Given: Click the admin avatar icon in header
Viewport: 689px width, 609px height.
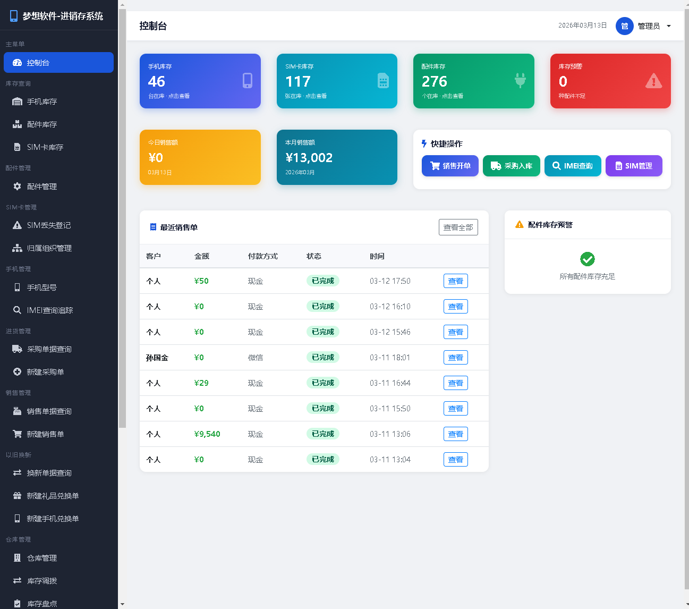Looking at the screenshot, I should point(624,26).
